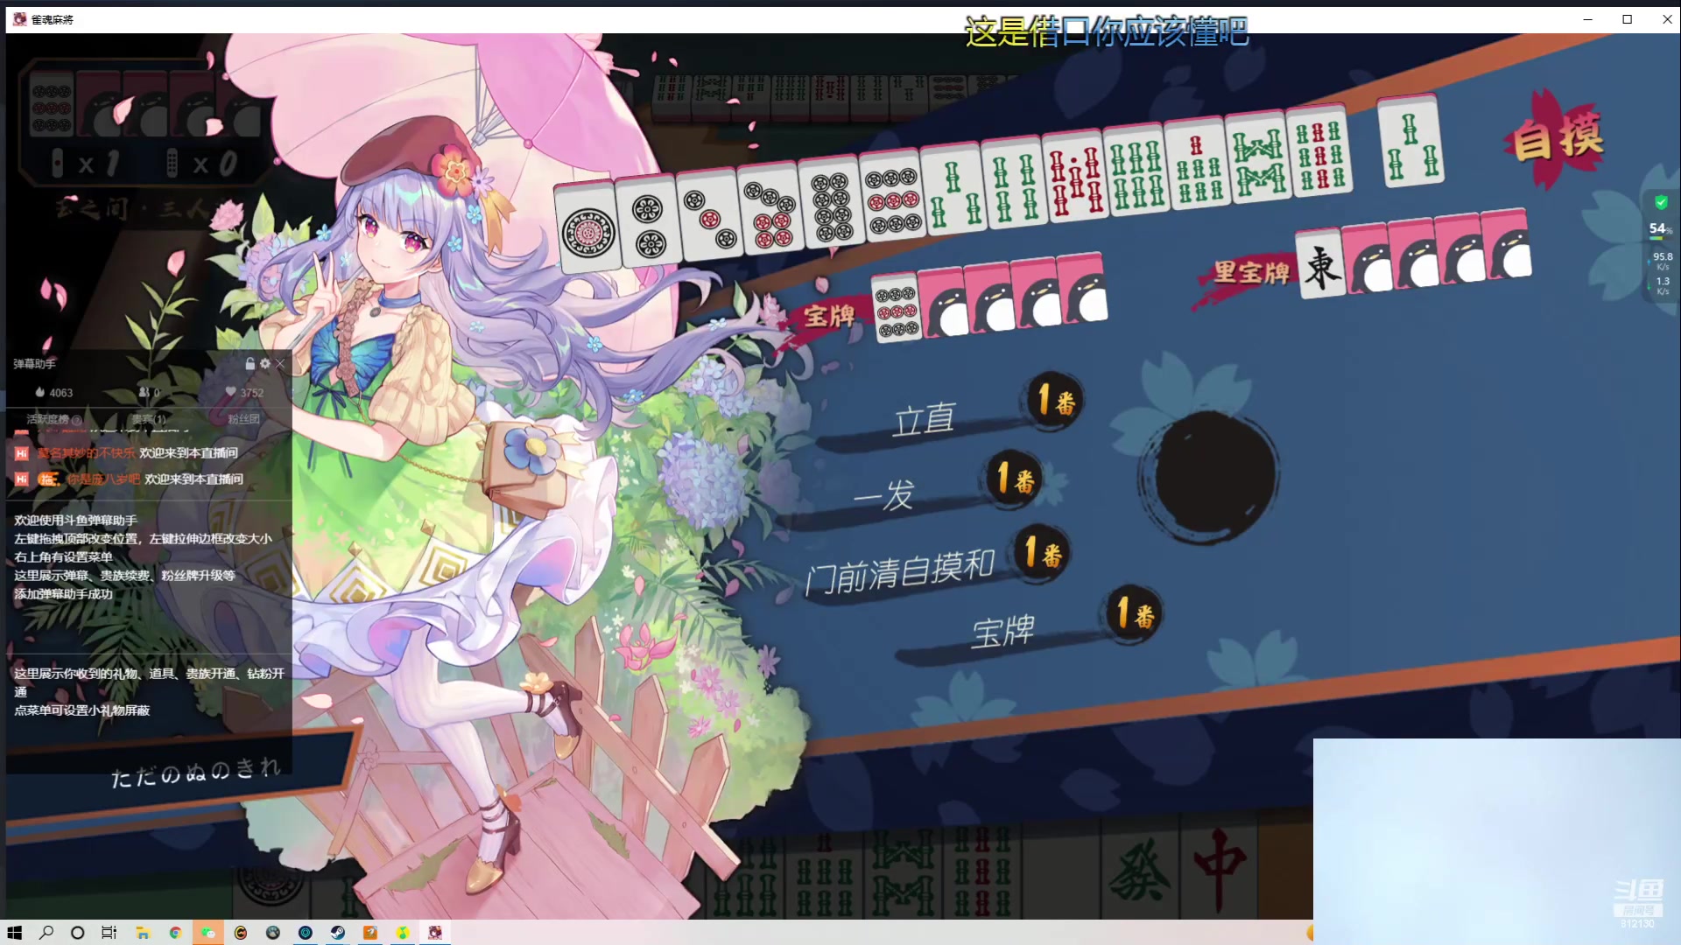Select the 7-bamboo tile in the hand
Viewport: 1681px width, 945px height.
coord(1198,165)
